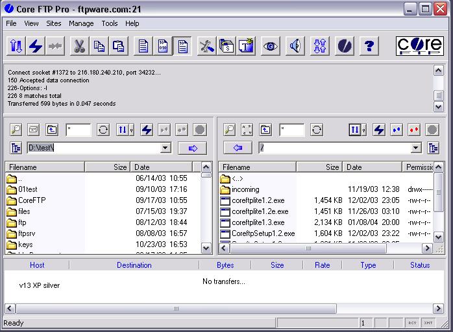
Task: Open the Help menu
Action: coord(132,23)
